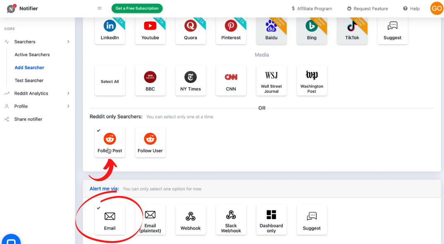This screenshot has height=244, width=444.
Task: Select the NY Times media source
Action: point(191,81)
